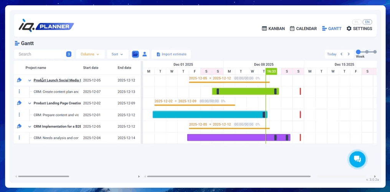390x192 pixels.
Task: Click the filter count badge in search
Action: (69, 54)
